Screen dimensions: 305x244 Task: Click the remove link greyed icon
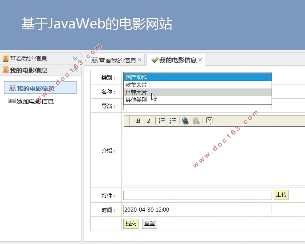pos(196,121)
